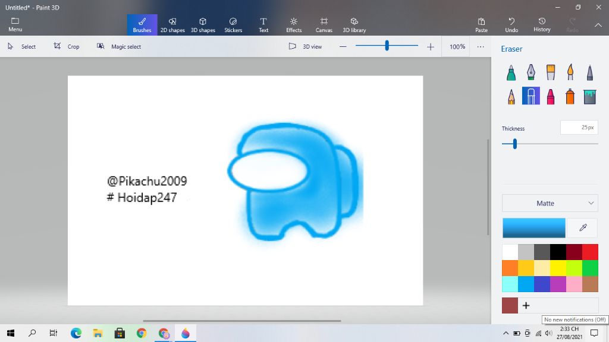The image size is (609, 342).
Task: Add a custom color with plus
Action: (x=526, y=306)
